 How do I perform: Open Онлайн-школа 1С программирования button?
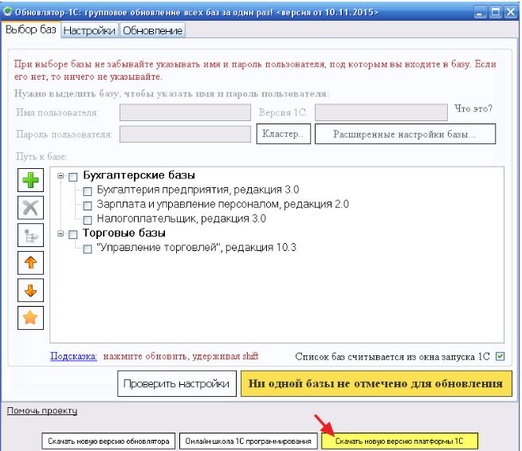coord(248,441)
